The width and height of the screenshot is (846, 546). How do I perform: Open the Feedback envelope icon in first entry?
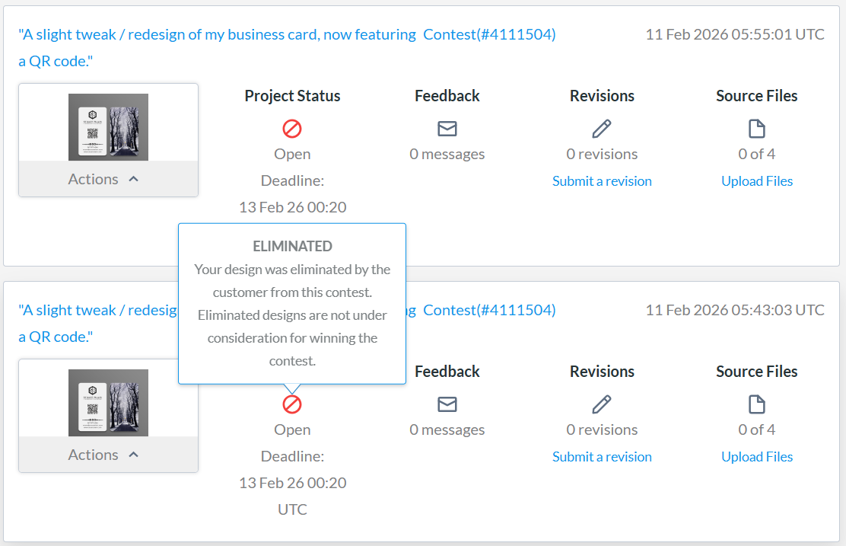tap(447, 129)
